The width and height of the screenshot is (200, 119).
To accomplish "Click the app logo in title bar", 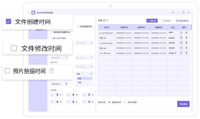I will (x=33, y=13).
